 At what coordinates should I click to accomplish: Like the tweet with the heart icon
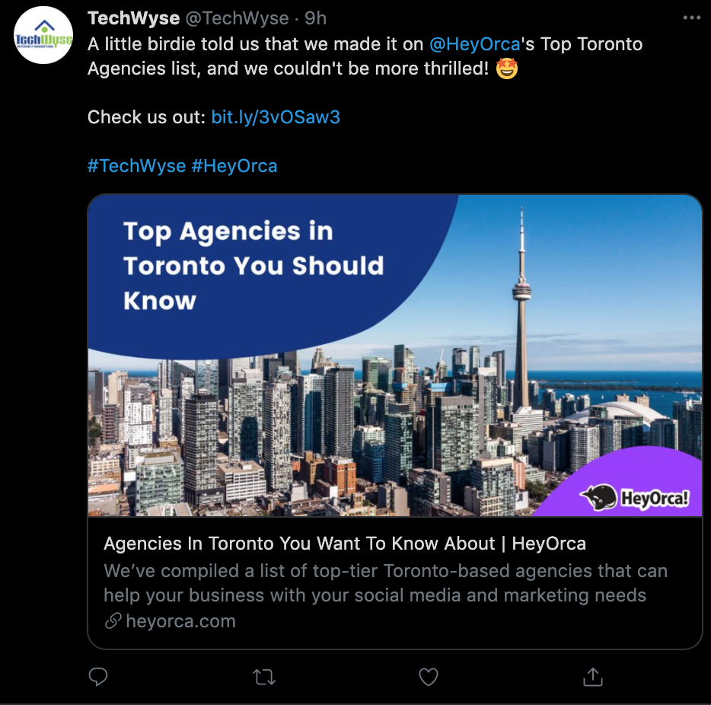429,678
